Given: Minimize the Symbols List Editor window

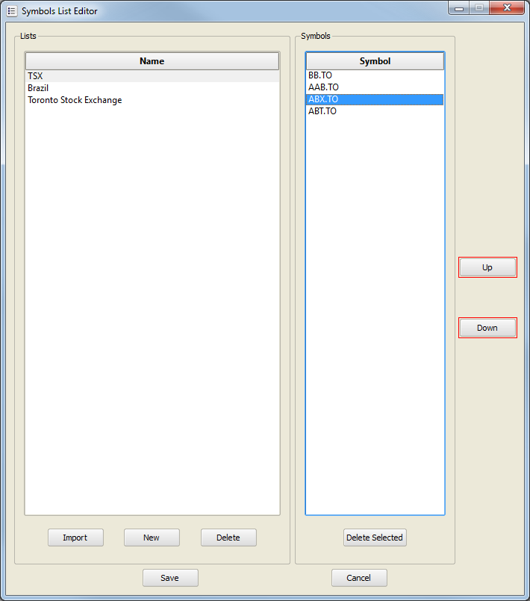Looking at the screenshot, I should [x=458, y=8].
